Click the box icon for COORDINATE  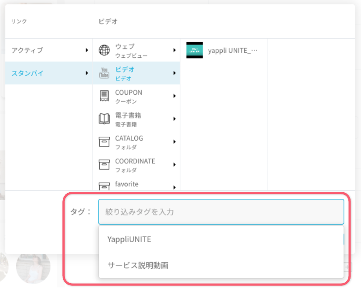tap(104, 164)
